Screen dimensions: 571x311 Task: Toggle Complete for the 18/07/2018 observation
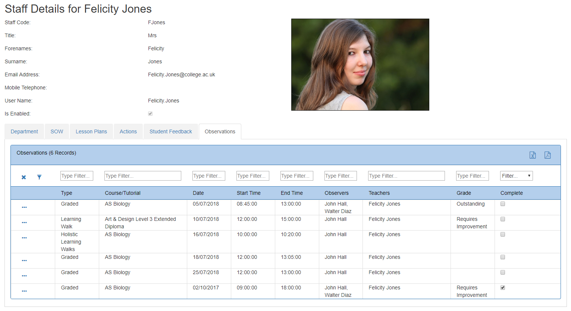point(503,257)
